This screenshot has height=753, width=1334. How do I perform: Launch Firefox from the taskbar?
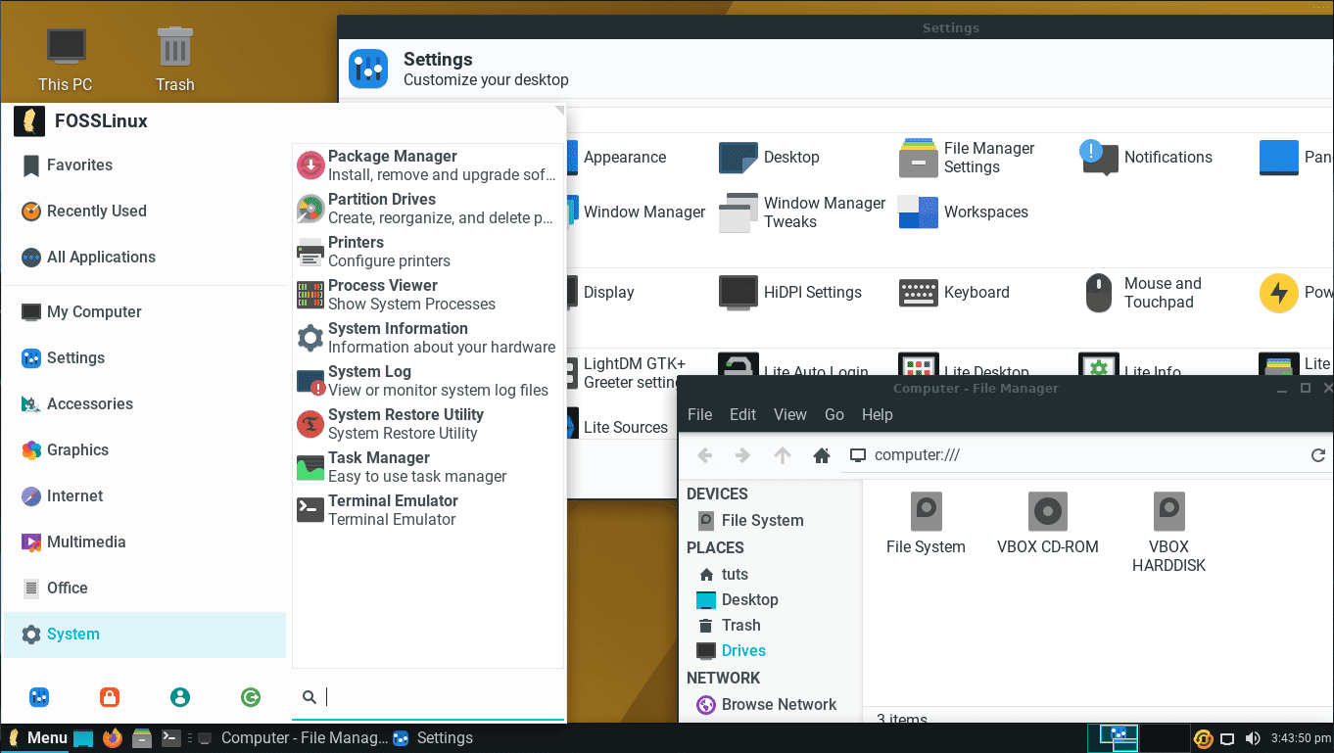click(x=112, y=737)
